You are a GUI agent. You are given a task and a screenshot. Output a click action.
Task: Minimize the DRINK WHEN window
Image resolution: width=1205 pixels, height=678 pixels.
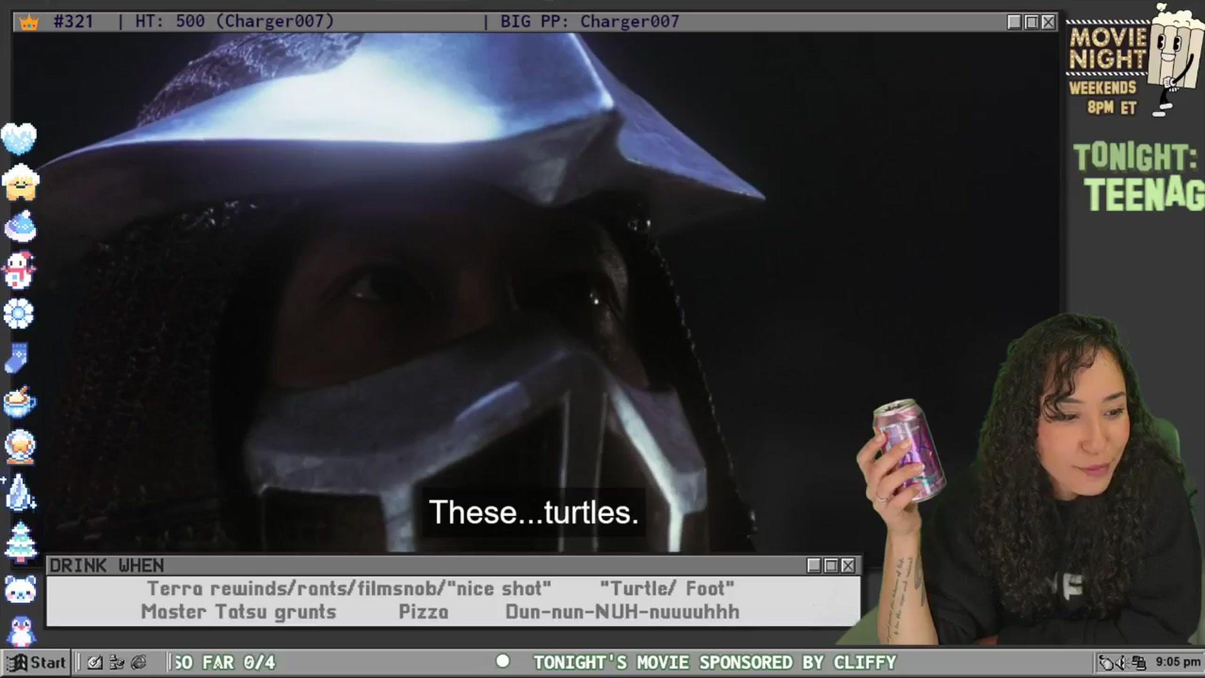pos(814,566)
